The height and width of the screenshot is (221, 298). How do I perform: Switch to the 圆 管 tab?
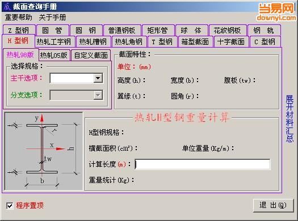53,31
